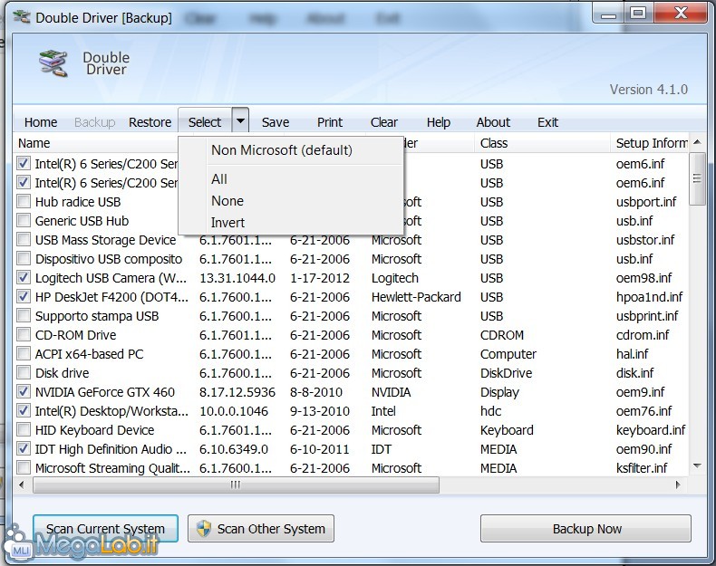Click Clear in the toolbar
Viewport: 716px width, 566px height.
click(384, 122)
